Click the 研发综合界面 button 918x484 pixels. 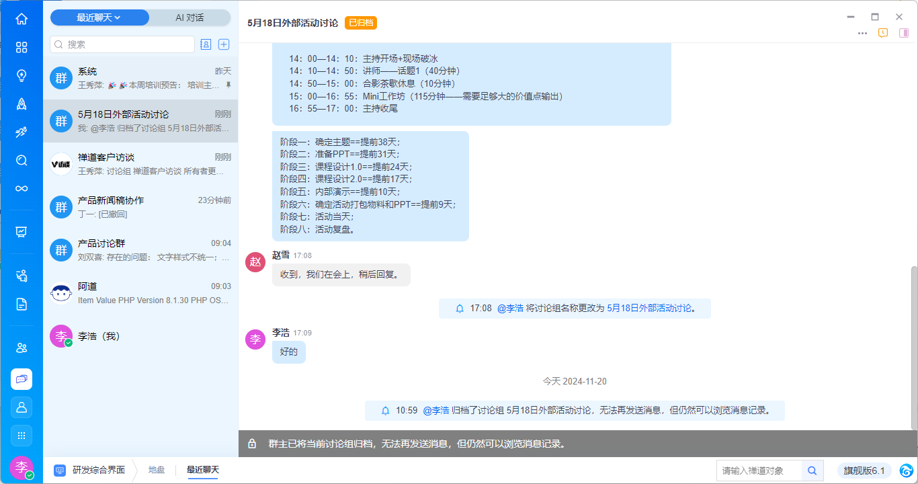point(90,470)
